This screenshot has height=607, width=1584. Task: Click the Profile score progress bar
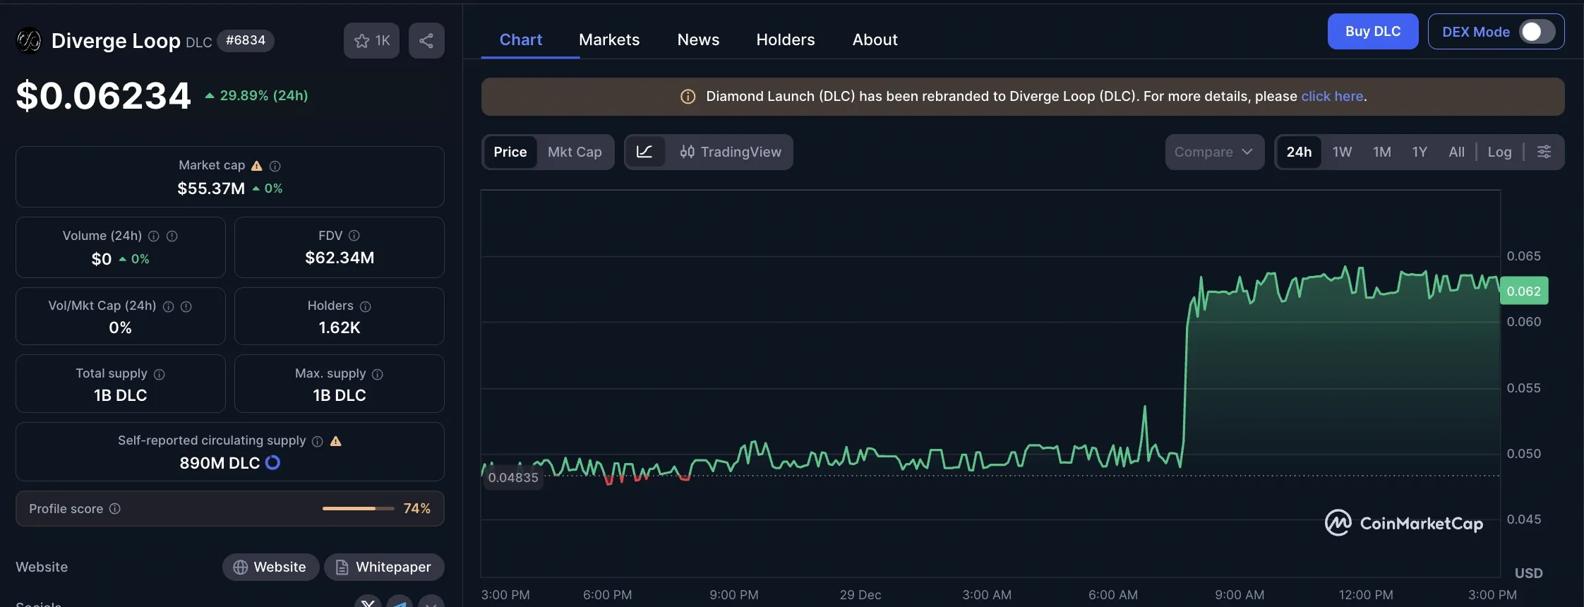tap(358, 509)
